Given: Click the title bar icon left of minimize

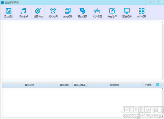Looking at the screenshot, I should click(x=151, y=2).
